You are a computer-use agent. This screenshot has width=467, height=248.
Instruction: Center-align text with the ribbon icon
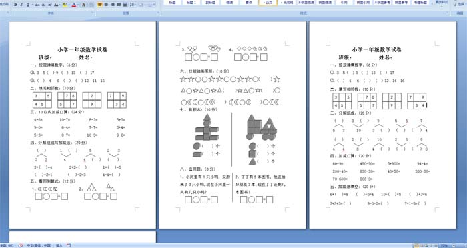106,5
